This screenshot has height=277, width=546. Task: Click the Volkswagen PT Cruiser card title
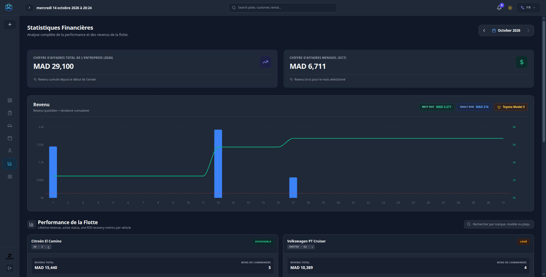click(306, 241)
